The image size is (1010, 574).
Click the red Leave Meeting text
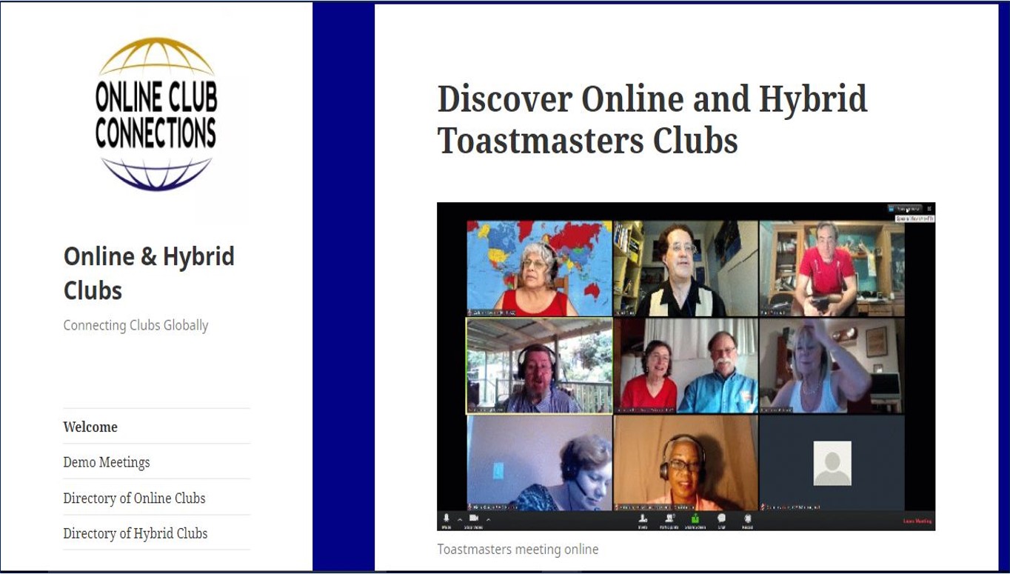[917, 521]
